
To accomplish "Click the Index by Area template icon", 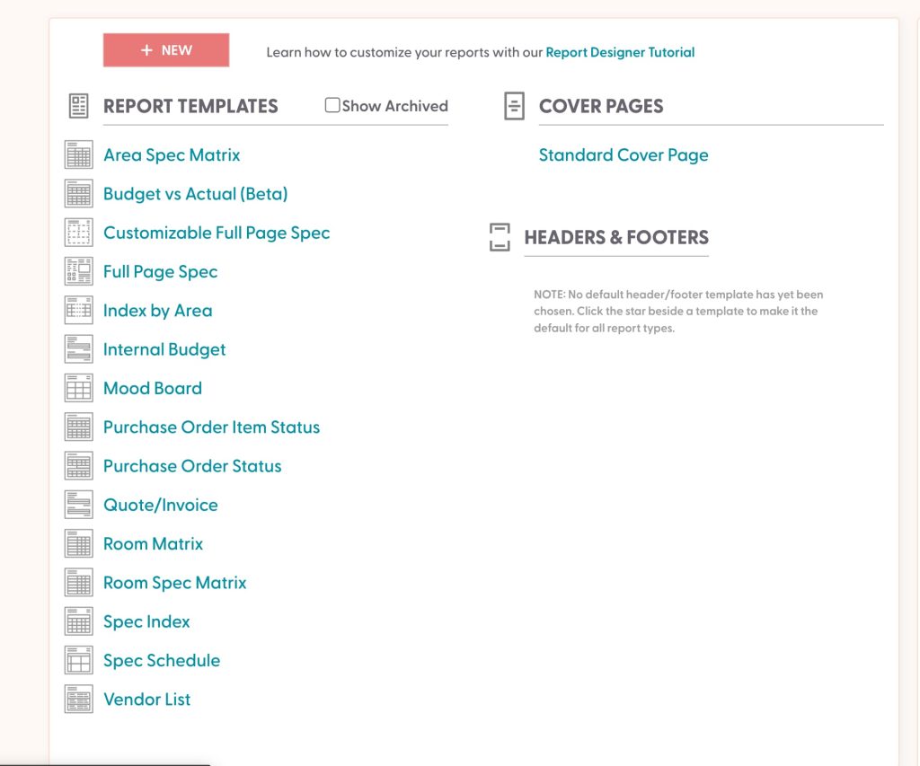I will click(x=79, y=311).
